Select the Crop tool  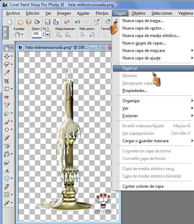[x=7, y=81]
